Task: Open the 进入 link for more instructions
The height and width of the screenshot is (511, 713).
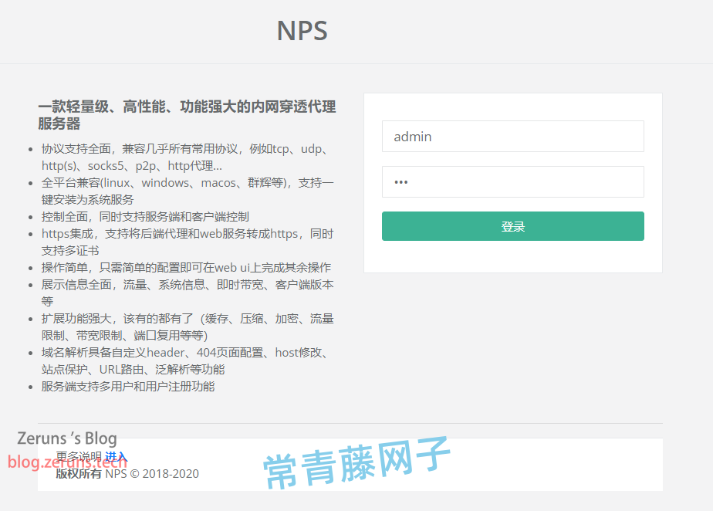Action: (x=117, y=455)
